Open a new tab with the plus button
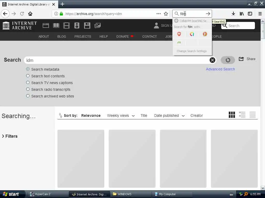 pyautogui.click(x=62, y=4)
